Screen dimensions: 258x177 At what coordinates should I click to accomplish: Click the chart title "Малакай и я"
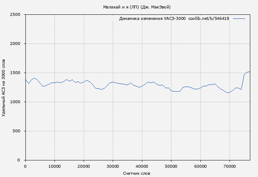(x=136, y=7)
